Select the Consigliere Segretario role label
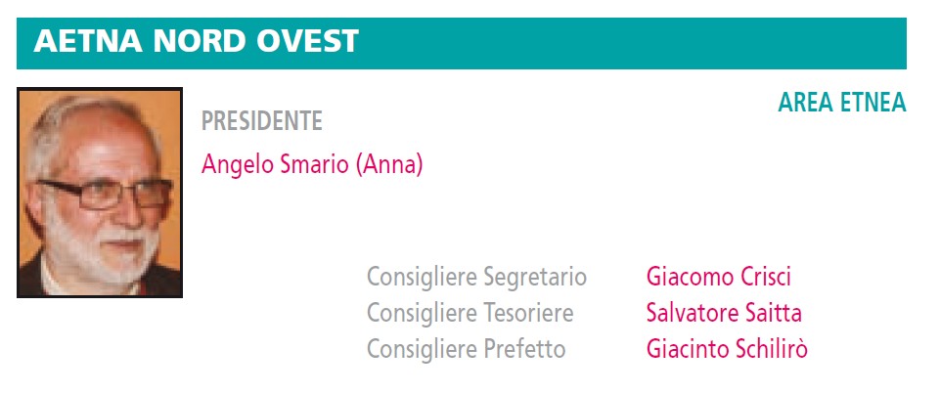 (x=476, y=278)
